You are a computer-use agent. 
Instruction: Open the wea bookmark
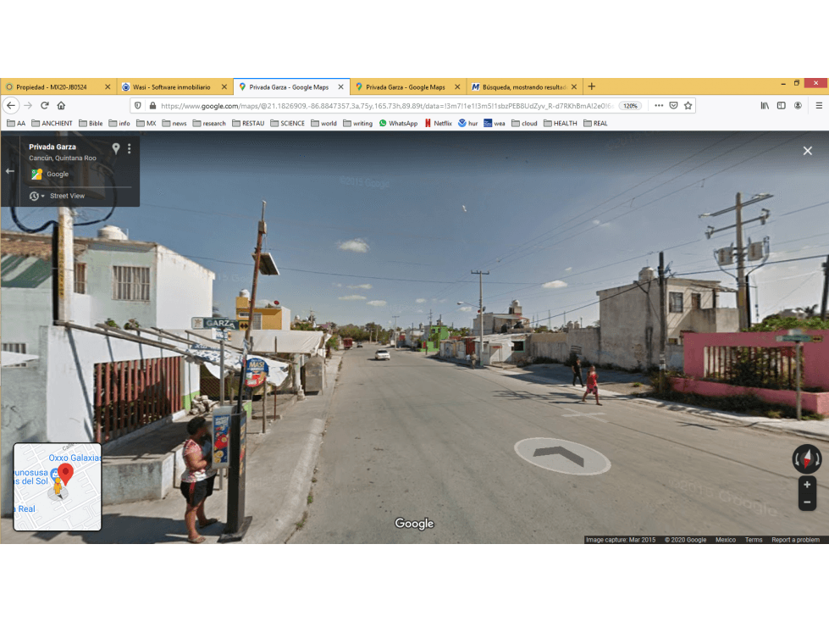495,123
